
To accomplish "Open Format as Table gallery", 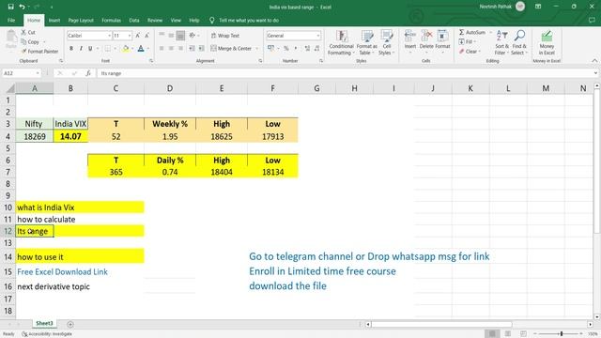I will (x=367, y=43).
